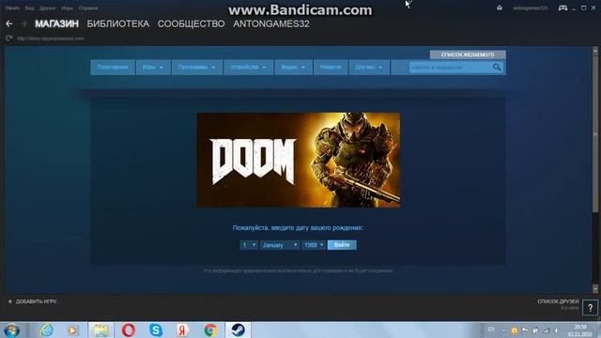Click the Войти button

click(x=342, y=245)
